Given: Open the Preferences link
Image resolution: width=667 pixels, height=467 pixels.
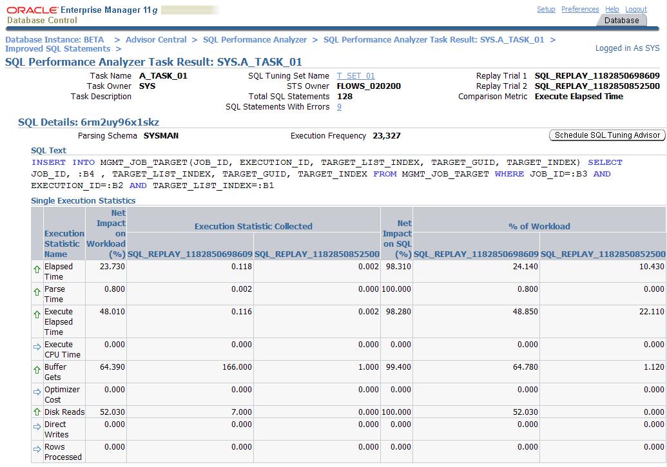Looking at the screenshot, I should pyautogui.click(x=580, y=10).
